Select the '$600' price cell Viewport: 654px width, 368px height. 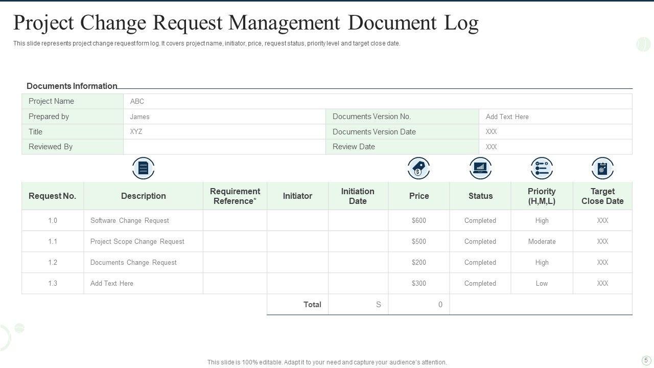click(419, 220)
